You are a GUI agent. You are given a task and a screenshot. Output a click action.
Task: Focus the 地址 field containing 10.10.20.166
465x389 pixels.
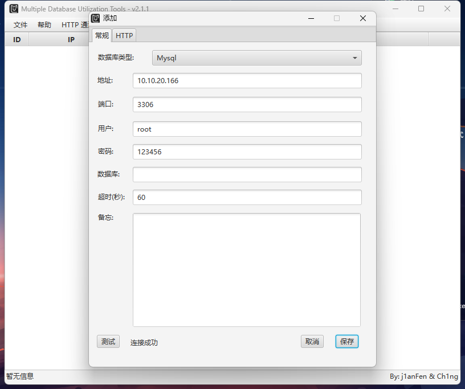(247, 81)
